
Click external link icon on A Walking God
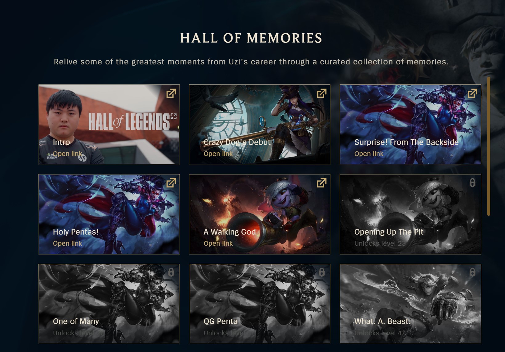click(x=321, y=183)
